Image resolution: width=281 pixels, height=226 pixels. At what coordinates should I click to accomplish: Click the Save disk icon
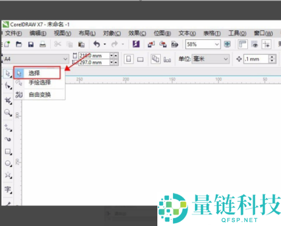pyautogui.click(x=31, y=44)
